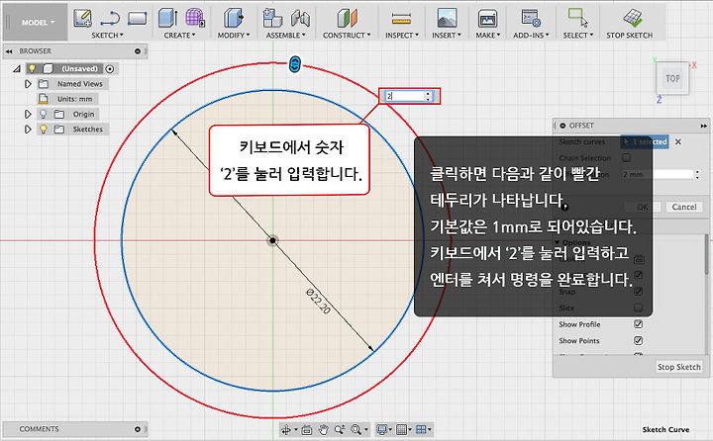
Task: Collapse the Unsaved root node
Action: tap(17, 69)
